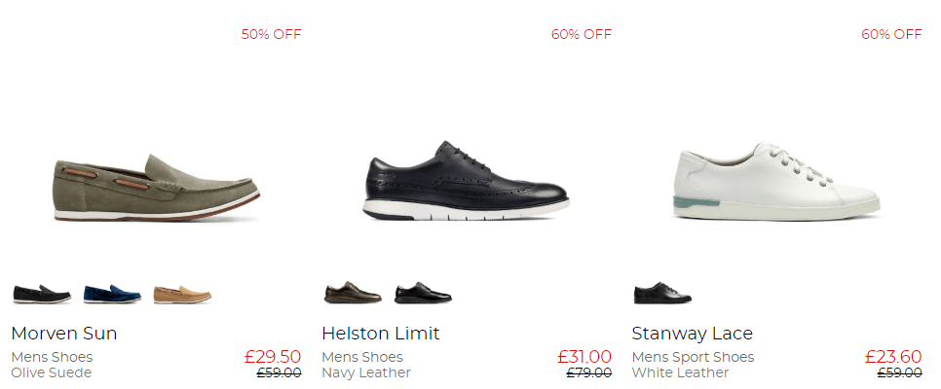941x389 pixels.
Task: Click the 60% OFF label above Helston Limit
Action: point(582,34)
